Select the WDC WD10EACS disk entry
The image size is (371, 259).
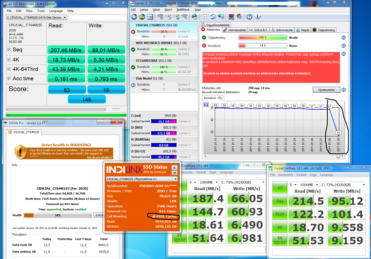(164, 49)
